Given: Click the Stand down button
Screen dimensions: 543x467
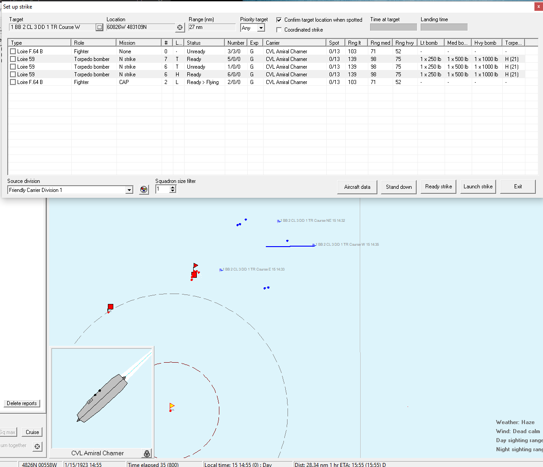Looking at the screenshot, I should pyautogui.click(x=399, y=187).
